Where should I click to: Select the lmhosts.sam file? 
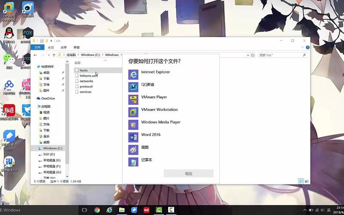tap(89, 76)
